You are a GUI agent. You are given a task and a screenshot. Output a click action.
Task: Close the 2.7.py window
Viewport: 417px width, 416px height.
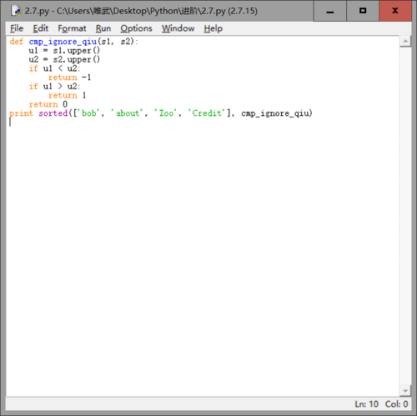point(395,11)
